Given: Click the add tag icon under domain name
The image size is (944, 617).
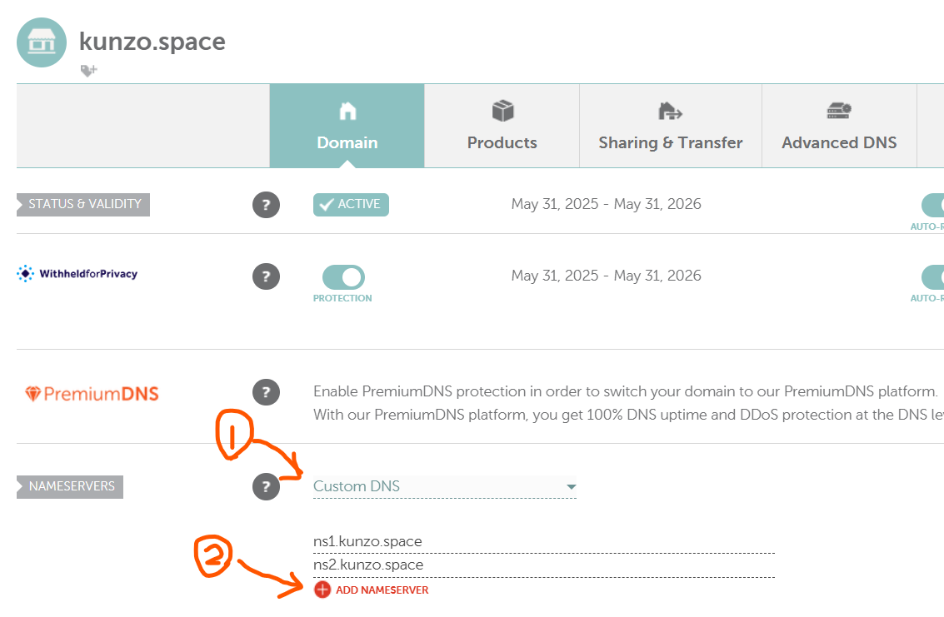Looking at the screenshot, I should (88, 71).
